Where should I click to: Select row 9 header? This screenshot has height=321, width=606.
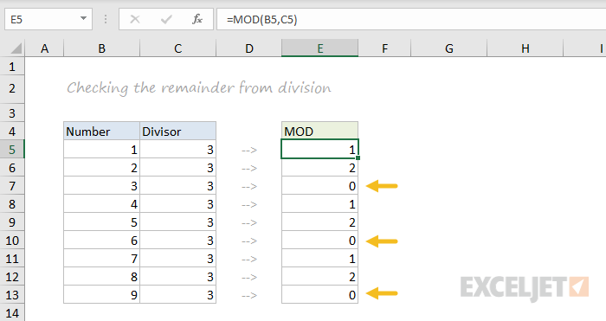[12, 222]
